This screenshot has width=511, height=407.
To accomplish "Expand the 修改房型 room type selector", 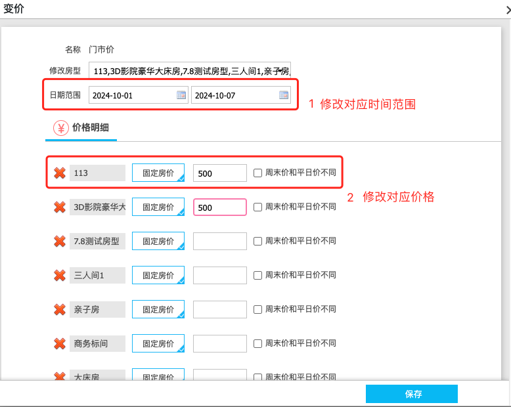I will click(190, 70).
